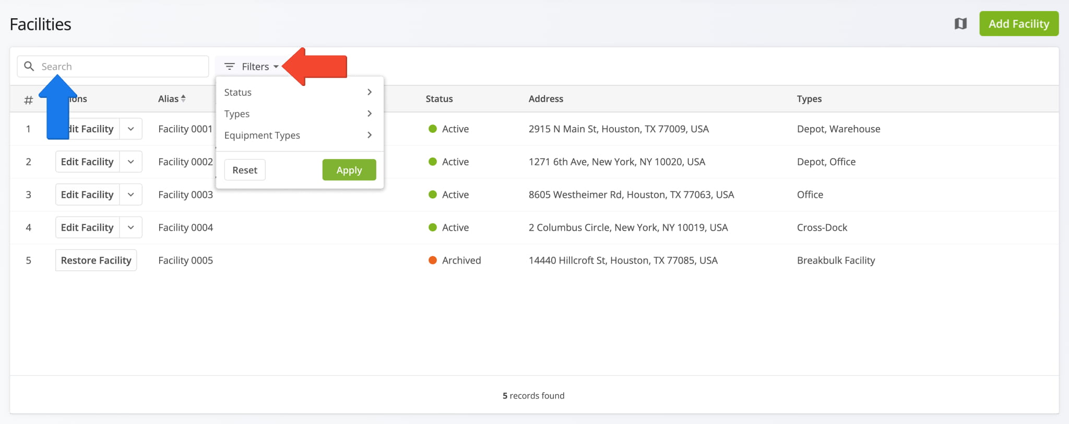Click the Status column header
Viewport: 1069px width, 424px height.
439,98
